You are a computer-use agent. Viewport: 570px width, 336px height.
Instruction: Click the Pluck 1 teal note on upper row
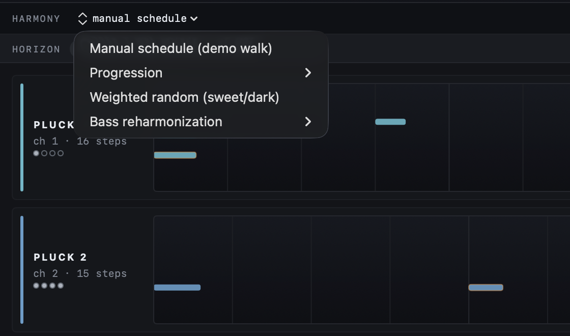coord(390,122)
